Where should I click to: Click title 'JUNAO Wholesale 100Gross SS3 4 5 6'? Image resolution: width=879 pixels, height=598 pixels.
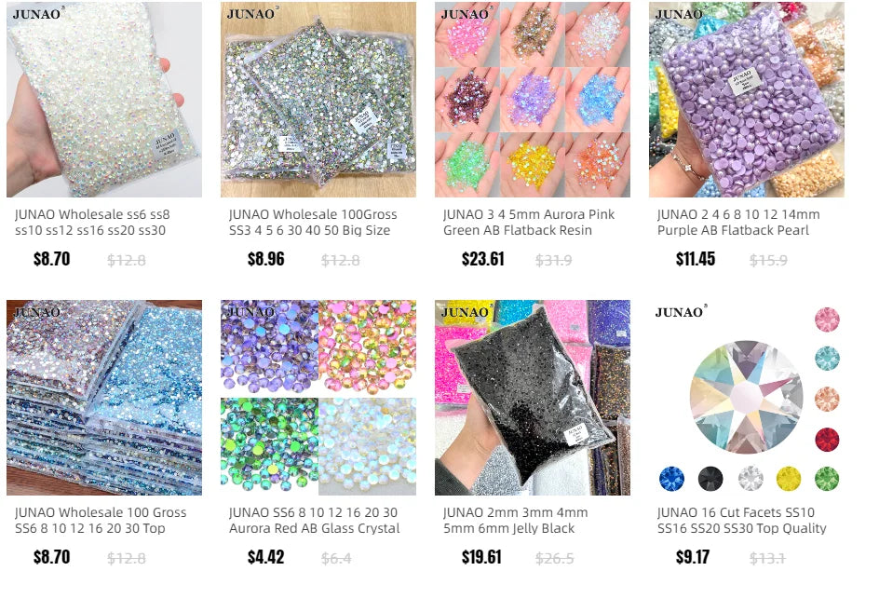click(x=313, y=222)
